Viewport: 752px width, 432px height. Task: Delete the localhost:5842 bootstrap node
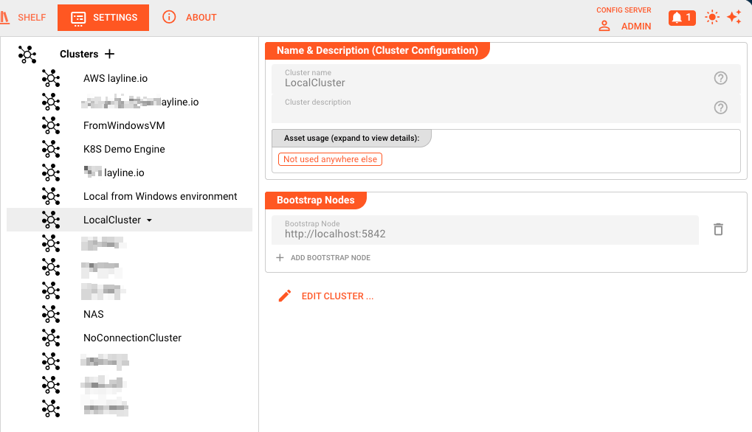click(x=718, y=229)
